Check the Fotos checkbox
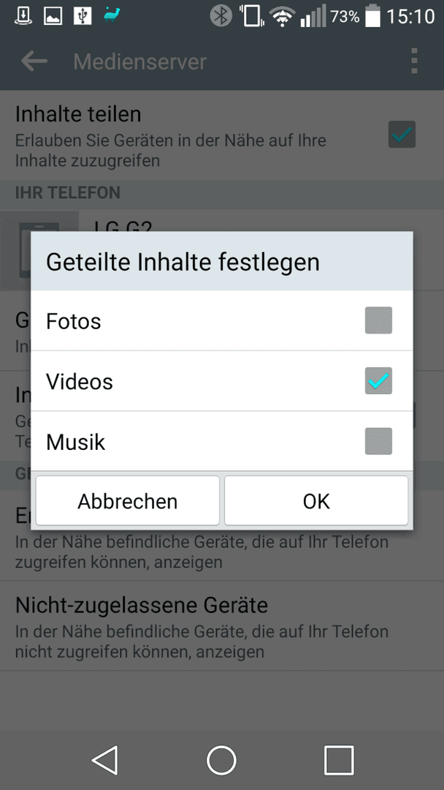 (378, 320)
